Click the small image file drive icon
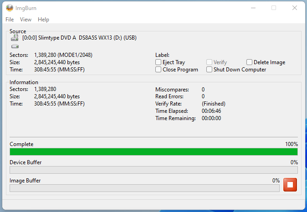This screenshot has width=307, height=212. 15,46
